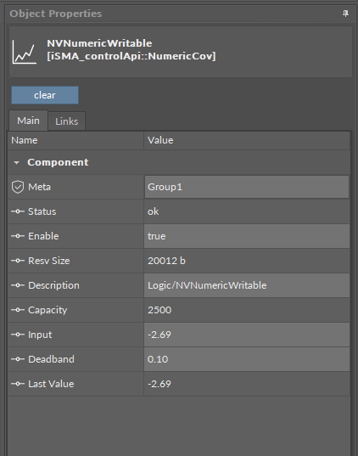Click the Status property name

coord(42,211)
